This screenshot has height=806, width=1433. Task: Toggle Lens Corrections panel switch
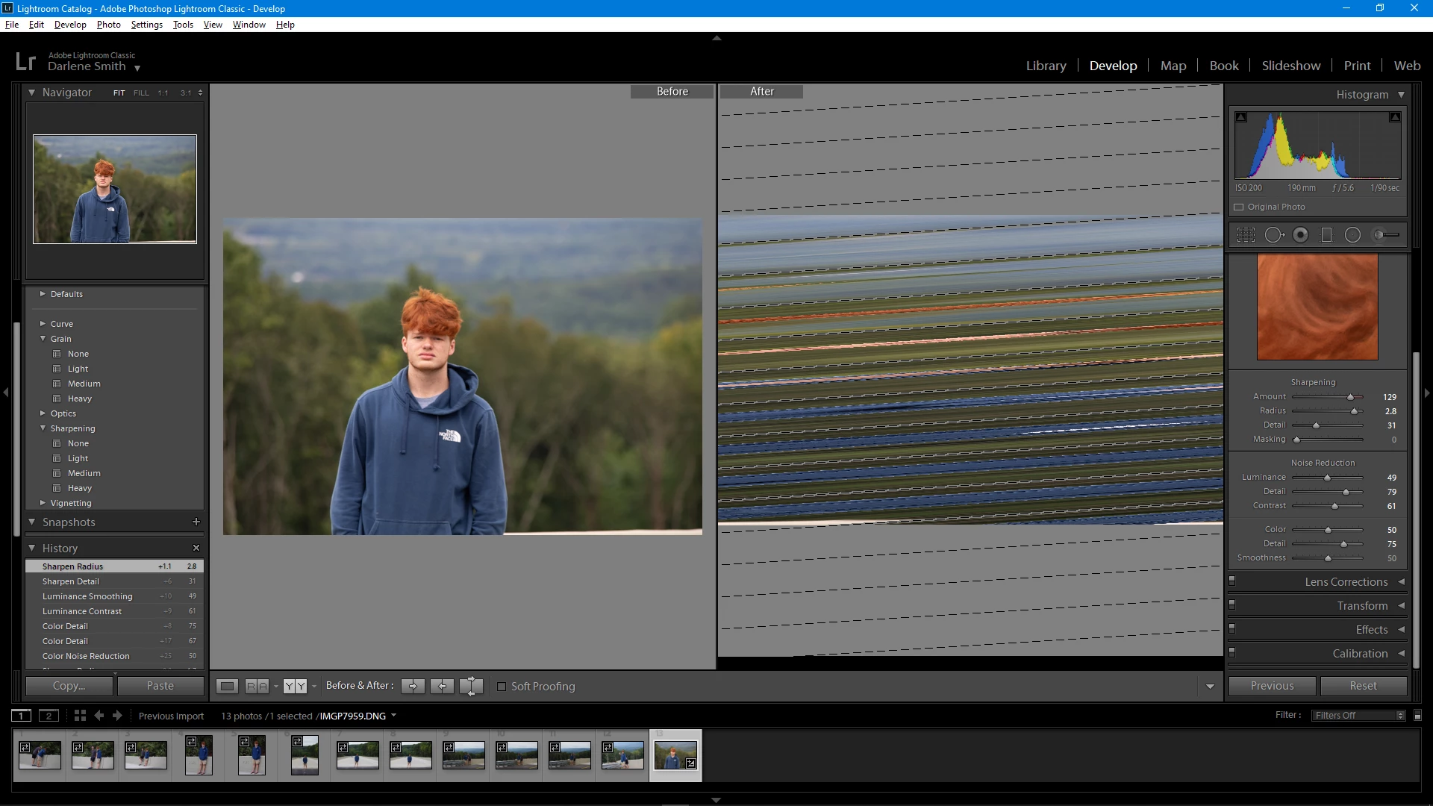[1232, 581]
